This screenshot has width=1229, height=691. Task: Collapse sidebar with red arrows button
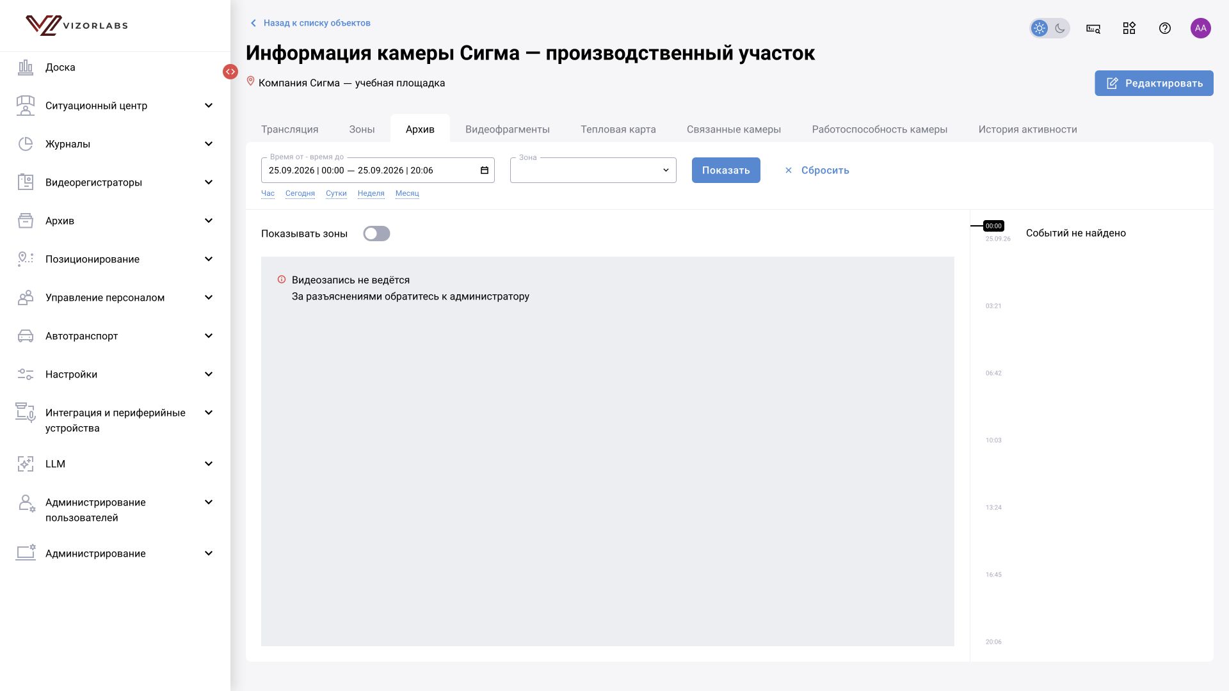(x=230, y=72)
